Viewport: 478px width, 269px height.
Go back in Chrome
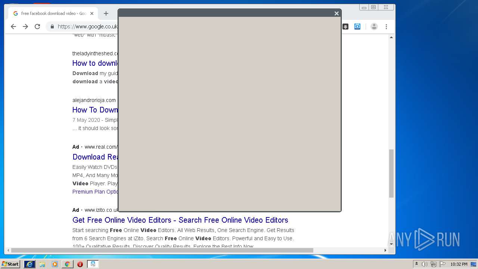coord(13,27)
